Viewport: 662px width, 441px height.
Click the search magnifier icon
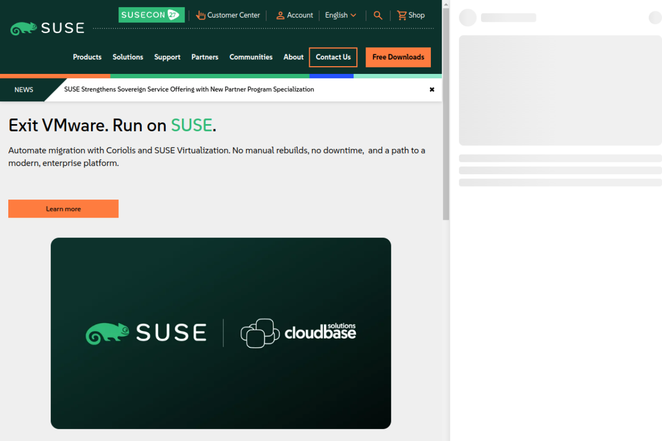[x=378, y=16]
